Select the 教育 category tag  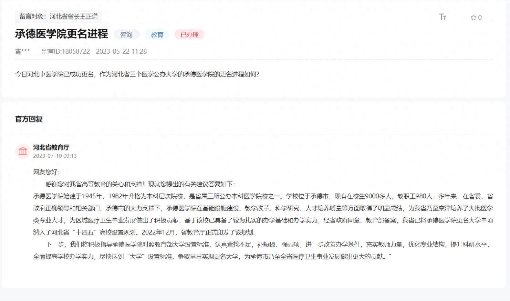[x=157, y=34]
